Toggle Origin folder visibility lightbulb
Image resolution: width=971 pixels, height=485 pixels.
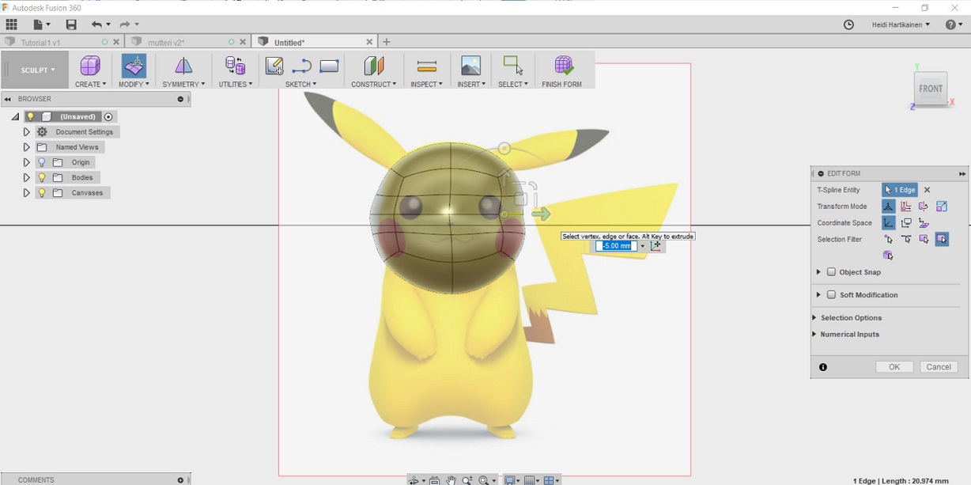click(42, 162)
